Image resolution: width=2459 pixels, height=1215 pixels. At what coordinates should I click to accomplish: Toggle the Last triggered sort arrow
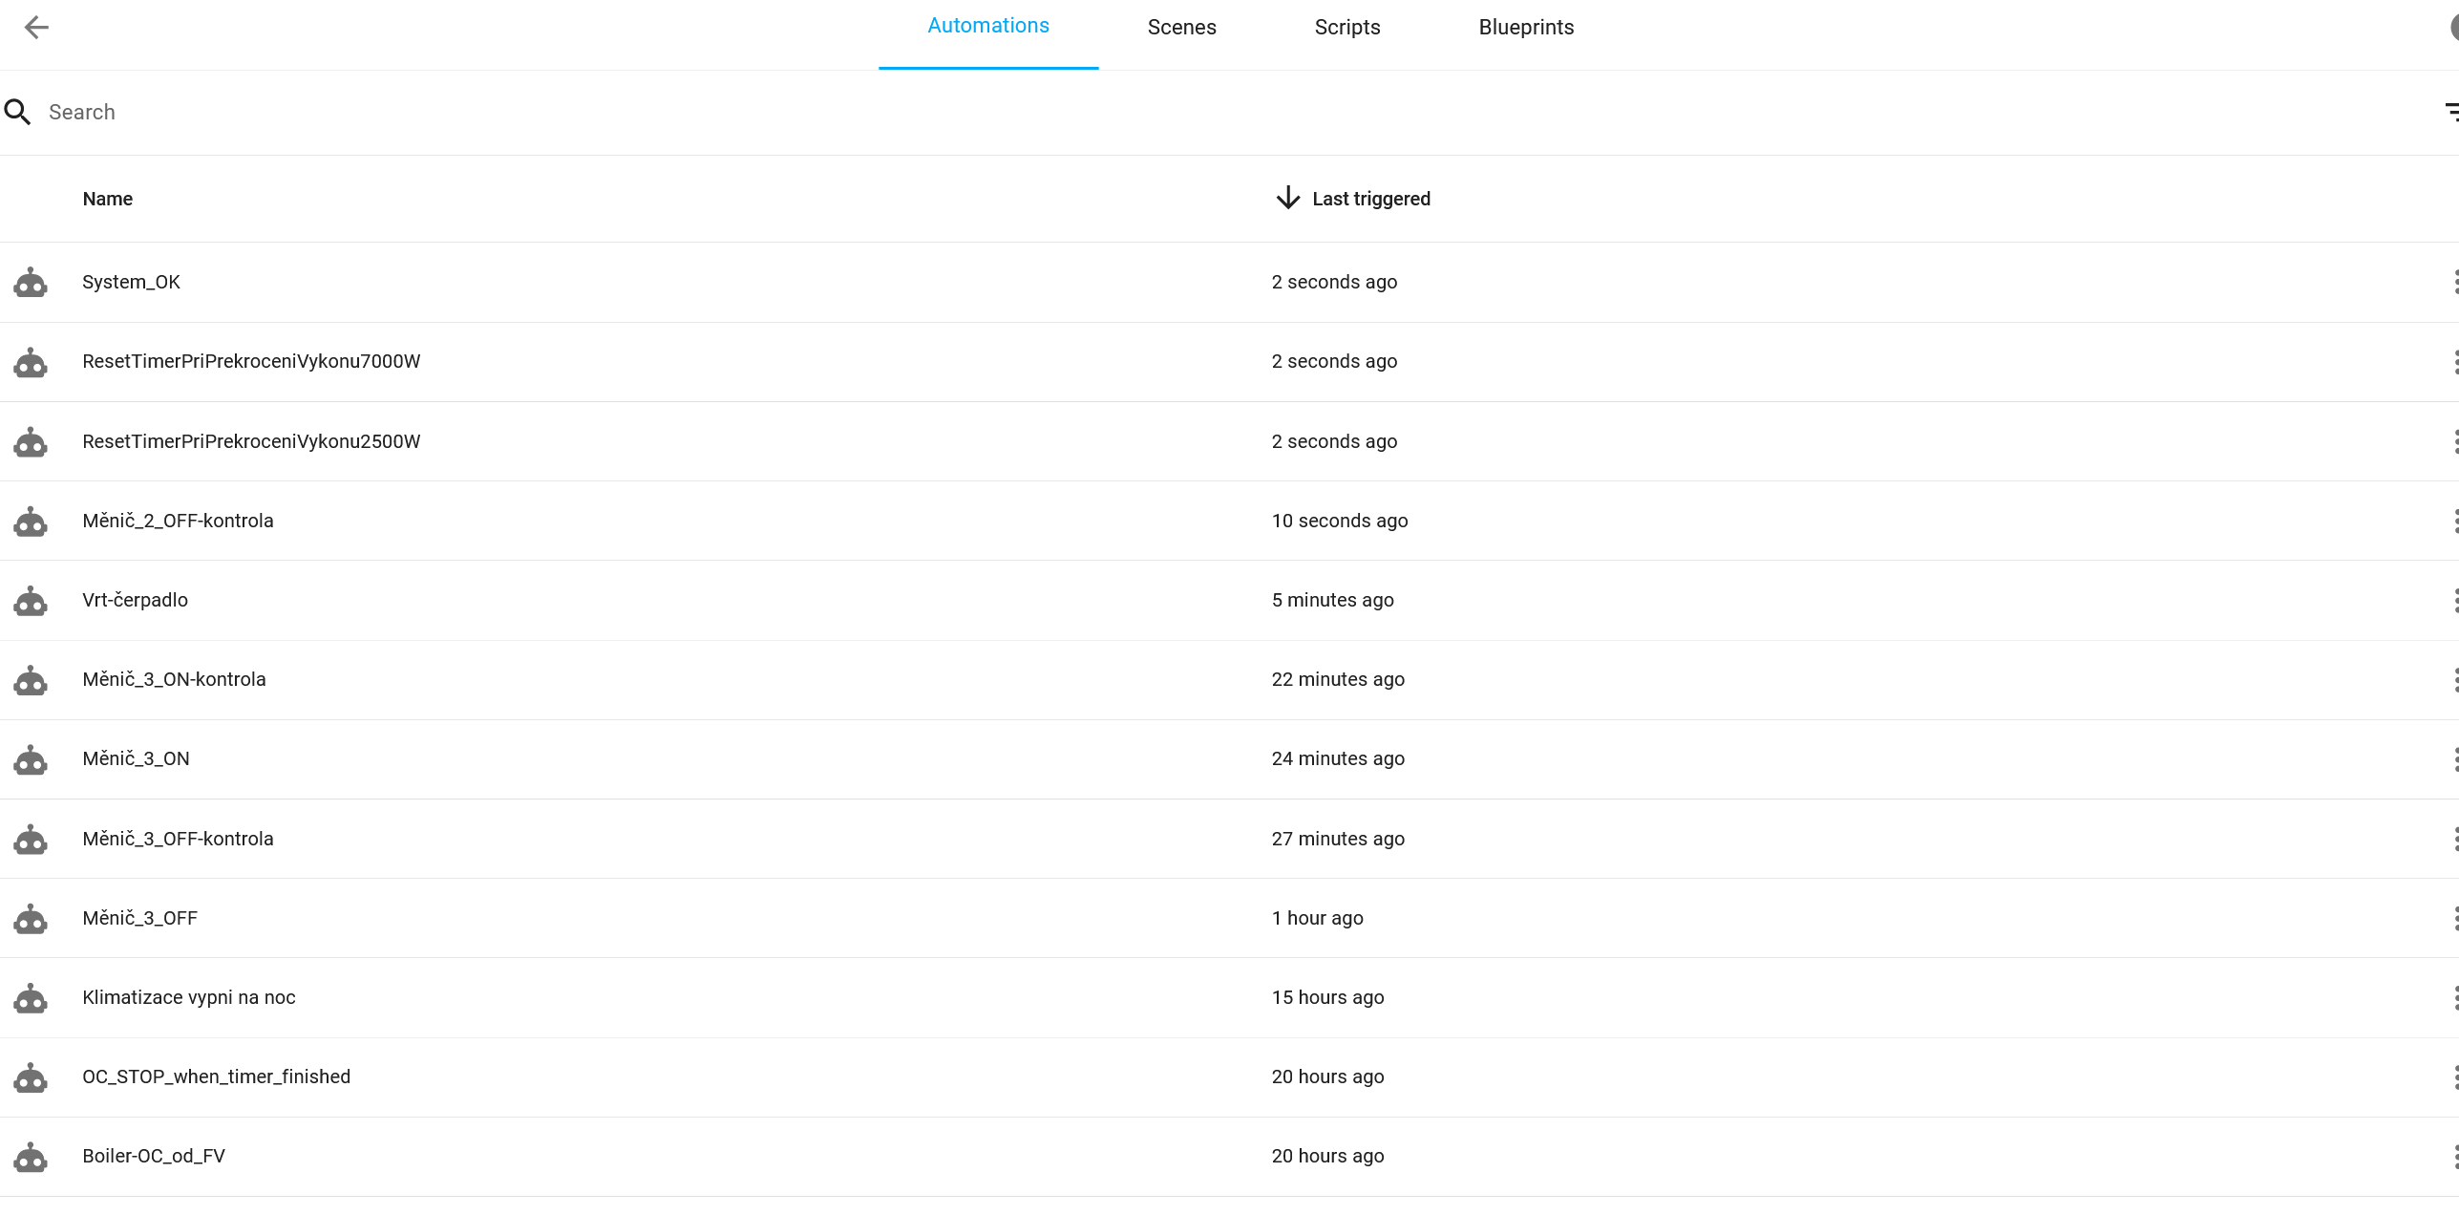point(1288,198)
